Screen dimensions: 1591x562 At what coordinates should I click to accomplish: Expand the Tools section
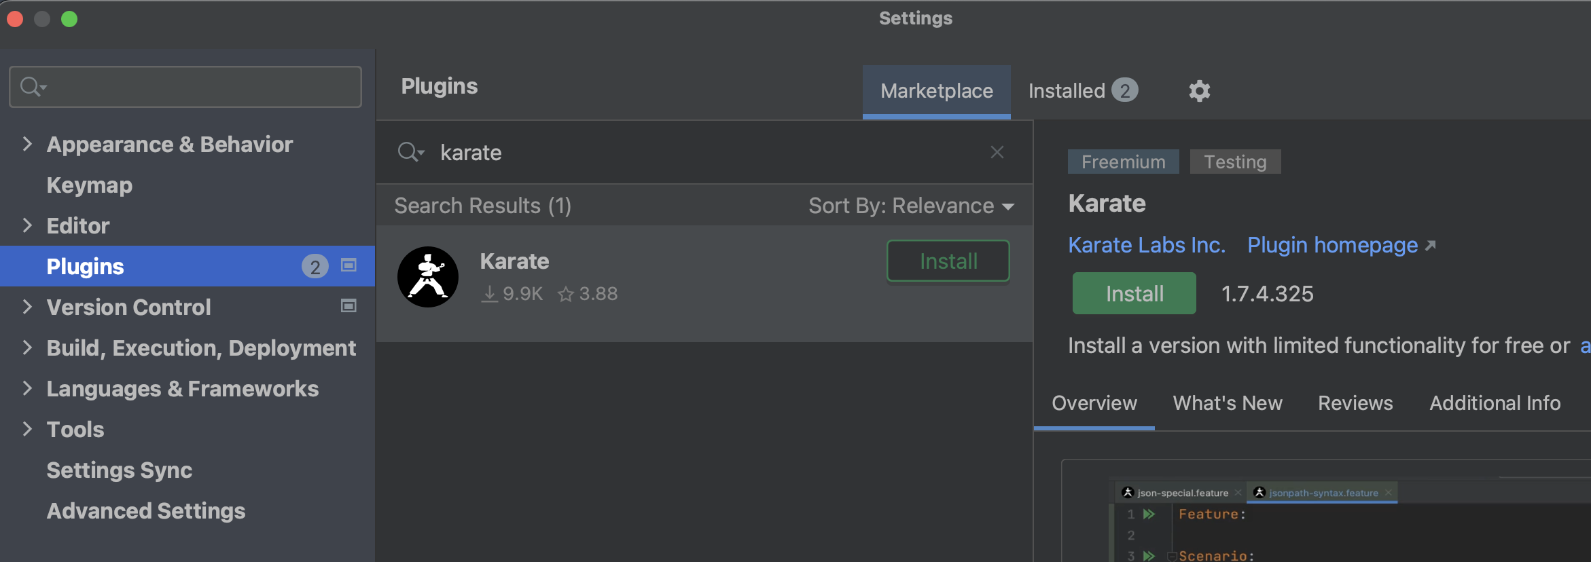(27, 429)
